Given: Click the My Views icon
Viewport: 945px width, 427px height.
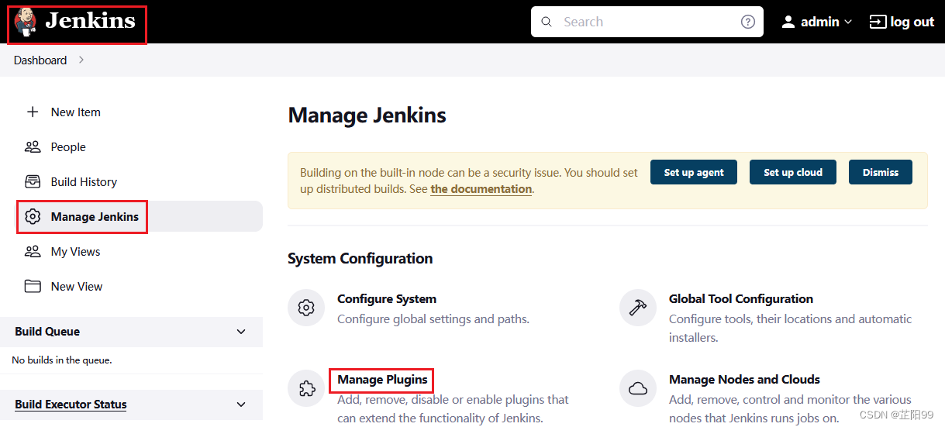Looking at the screenshot, I should (x=33, y=251).
